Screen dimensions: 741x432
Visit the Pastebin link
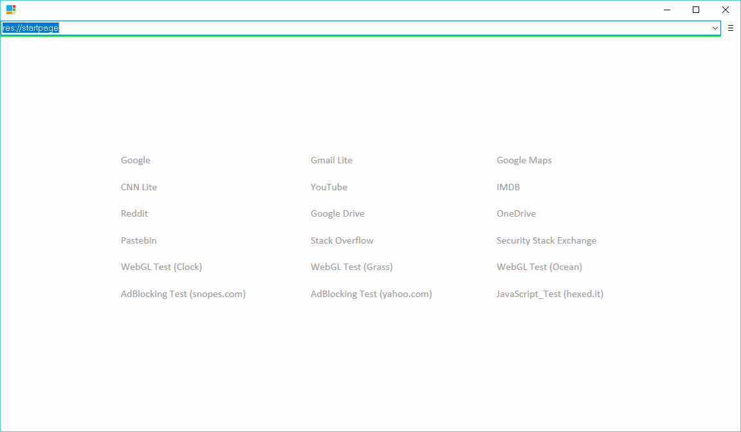coord(138,240)
